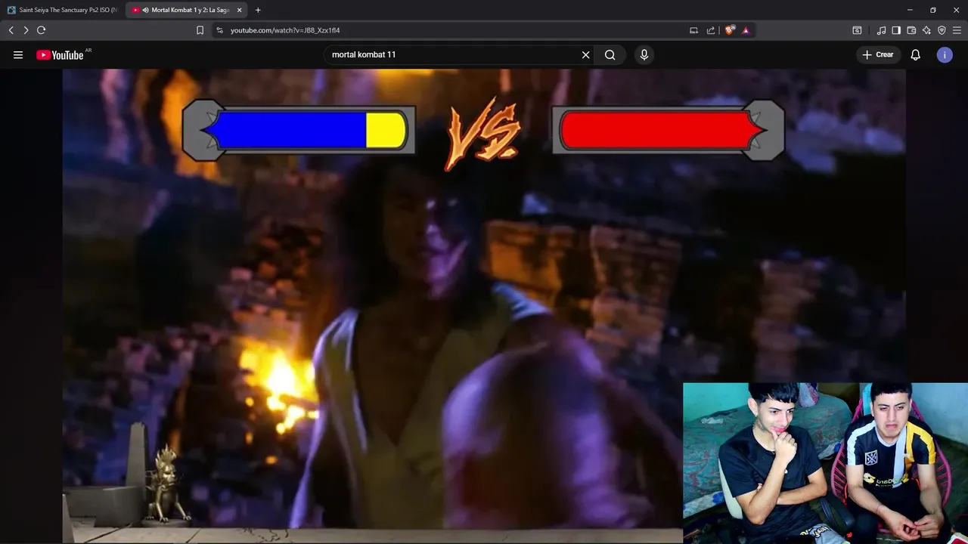Screen dimensions: 968x544
Task: Open the Brave Wallet icon
Action: point(911,30)
